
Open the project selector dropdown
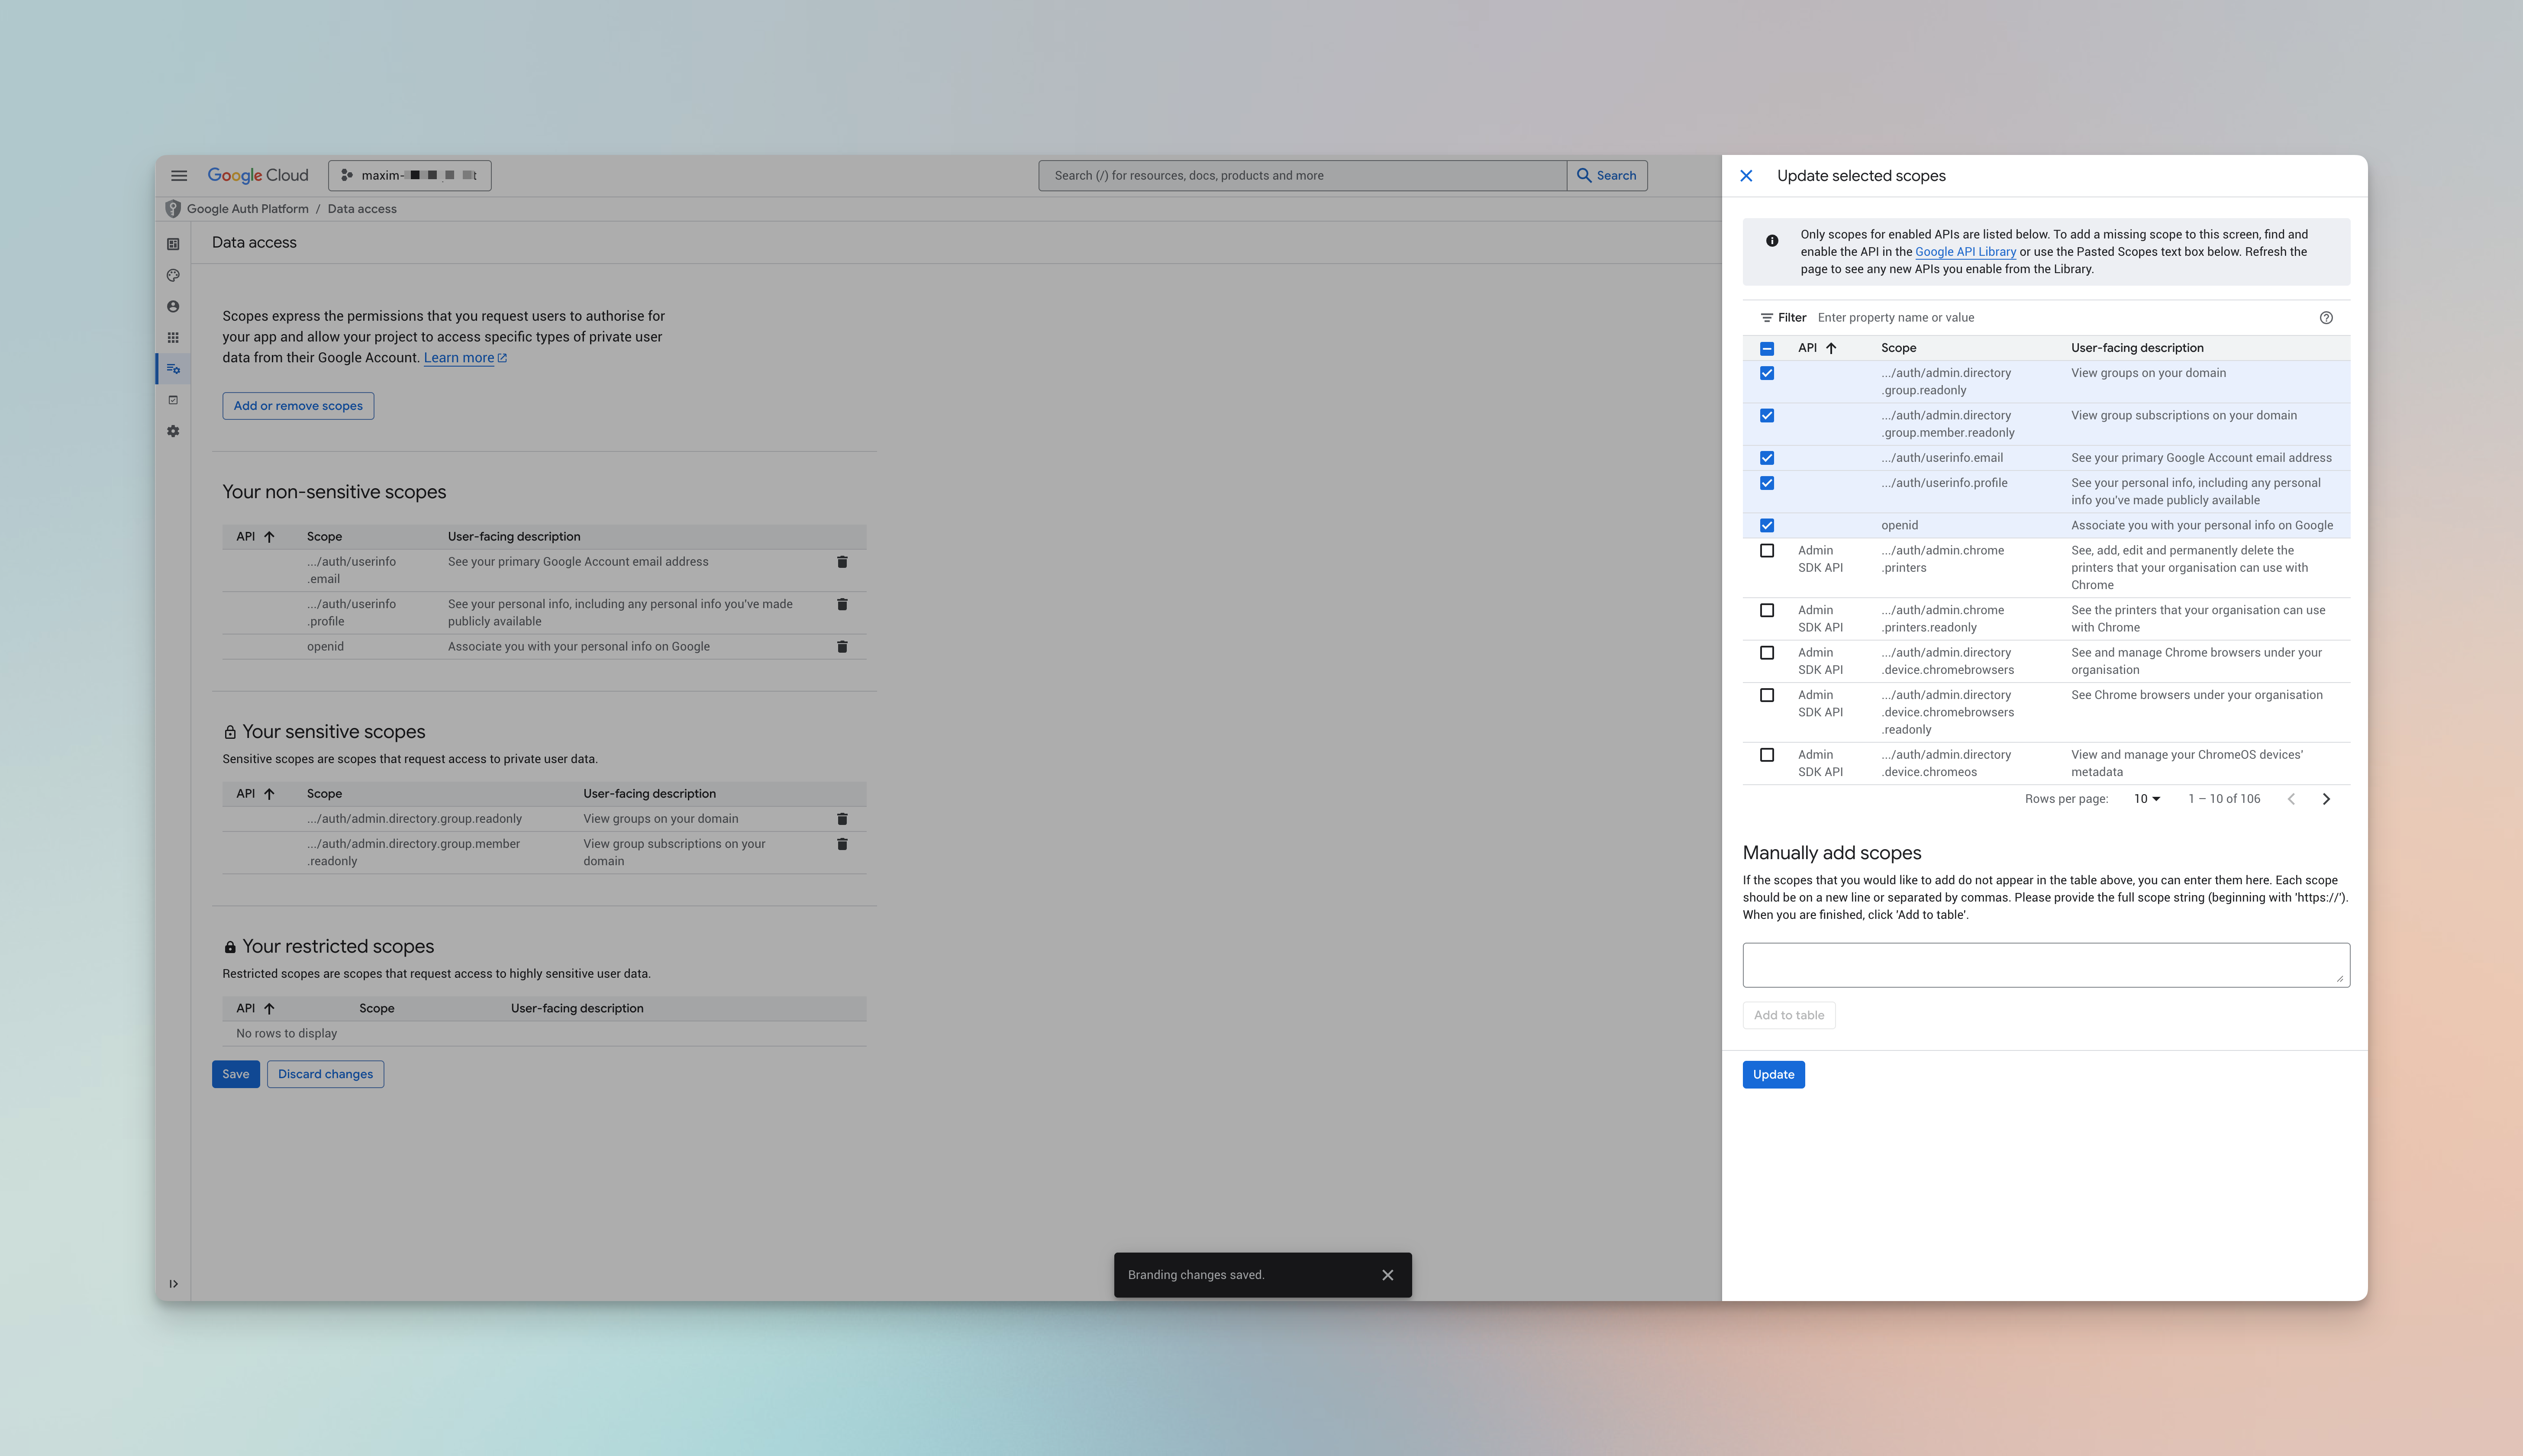click(410, 176)
